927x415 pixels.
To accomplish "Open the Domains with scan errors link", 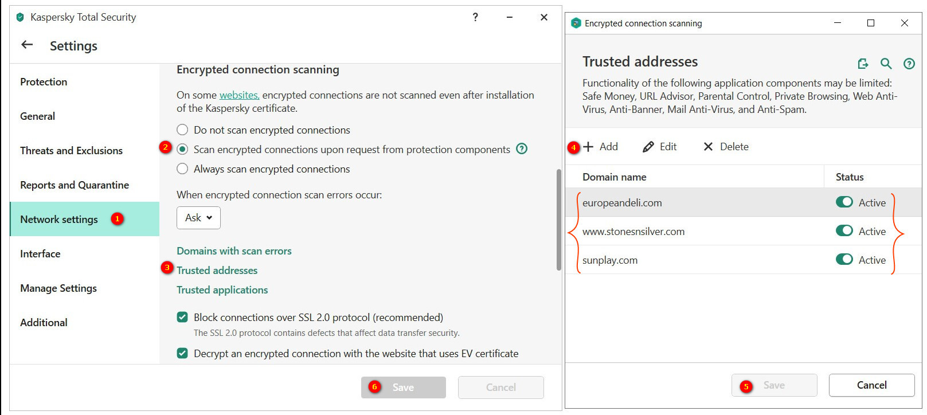I will tap(234, 251).
